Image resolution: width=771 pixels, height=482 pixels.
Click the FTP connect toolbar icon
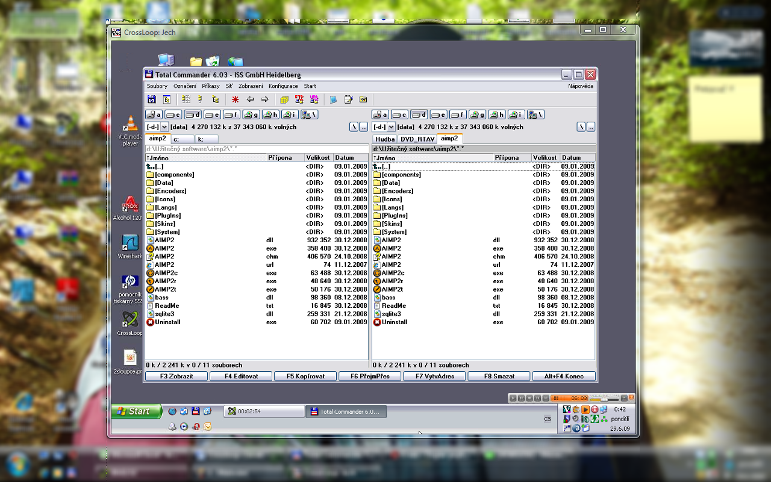(x=299, y=99)
